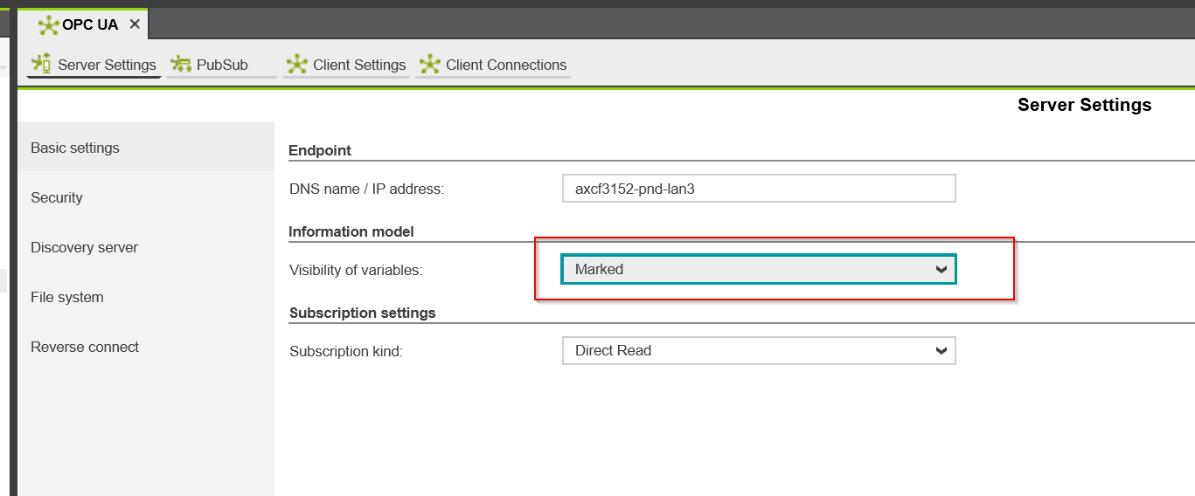Click the Server Settings icon

click(41, 65)
